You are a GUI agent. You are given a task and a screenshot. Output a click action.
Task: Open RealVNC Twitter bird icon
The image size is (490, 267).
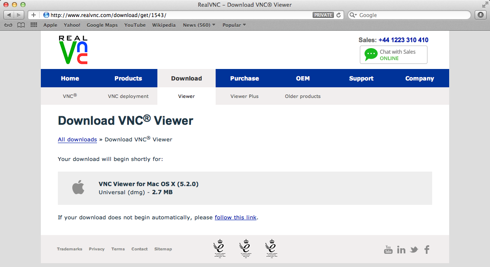click(414, 250)
